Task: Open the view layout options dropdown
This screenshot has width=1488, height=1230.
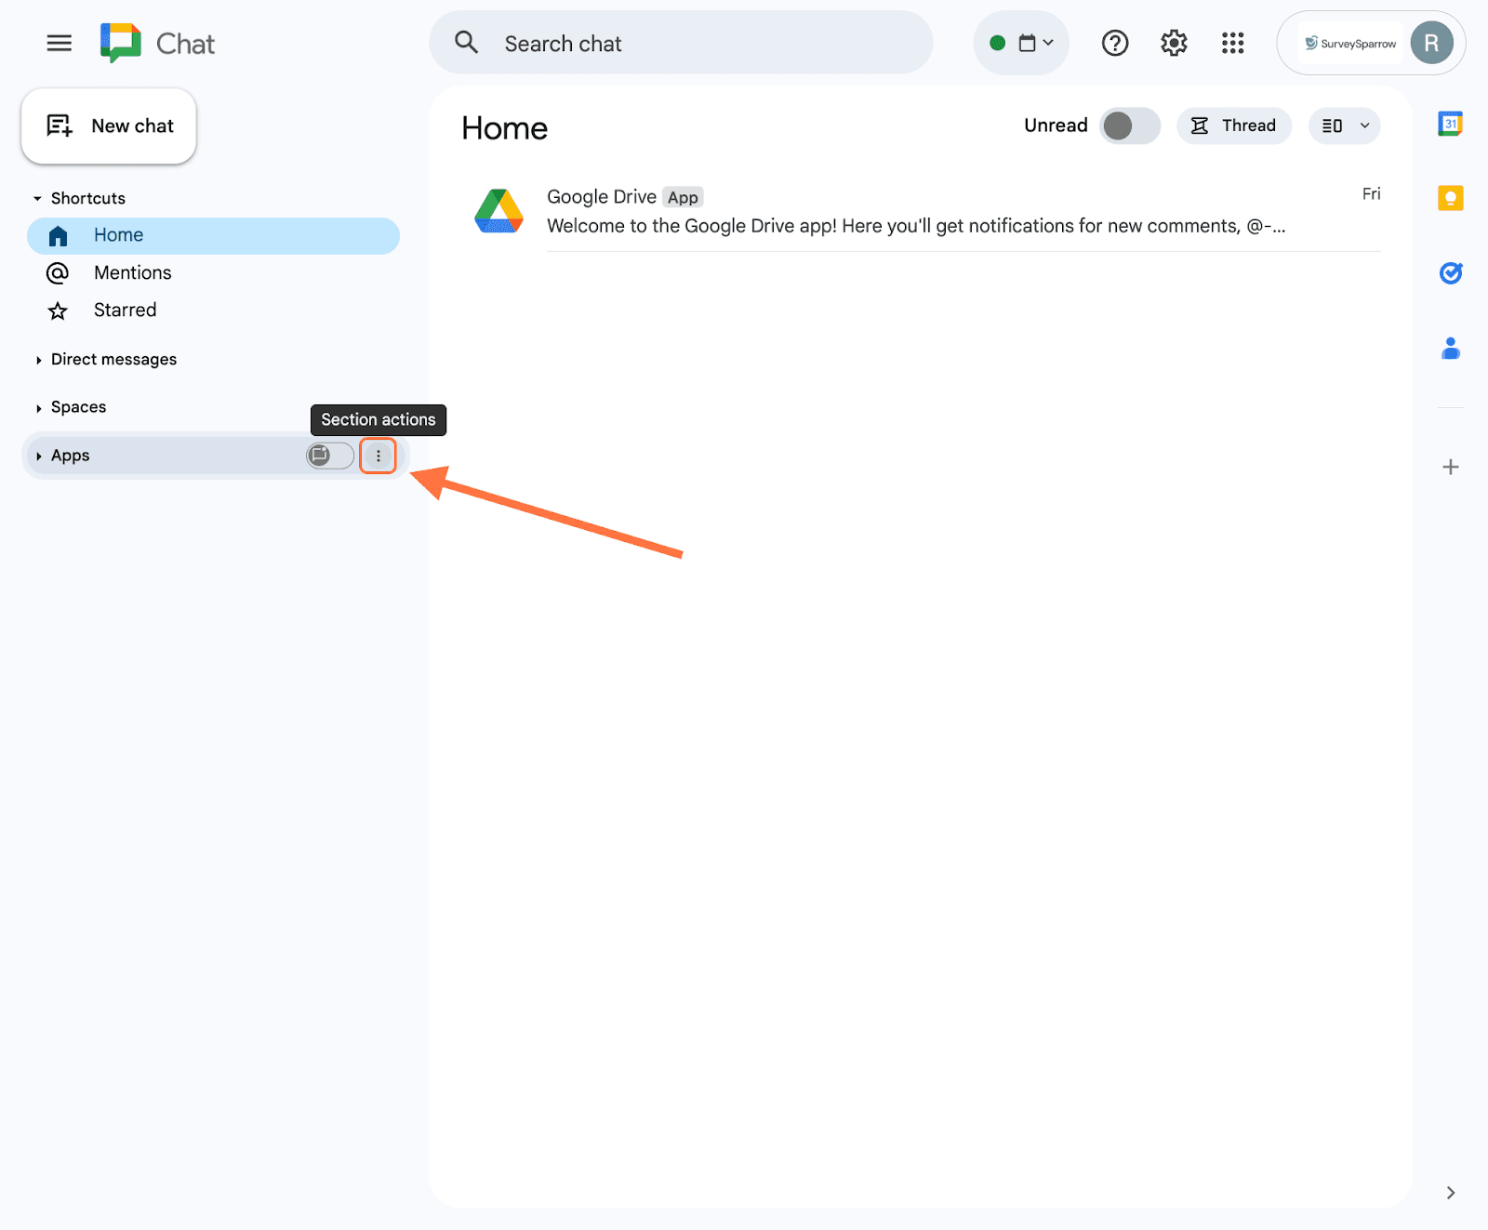Action: (x=1344, y=126)
